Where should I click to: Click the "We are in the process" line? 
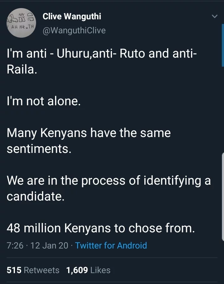109,181
